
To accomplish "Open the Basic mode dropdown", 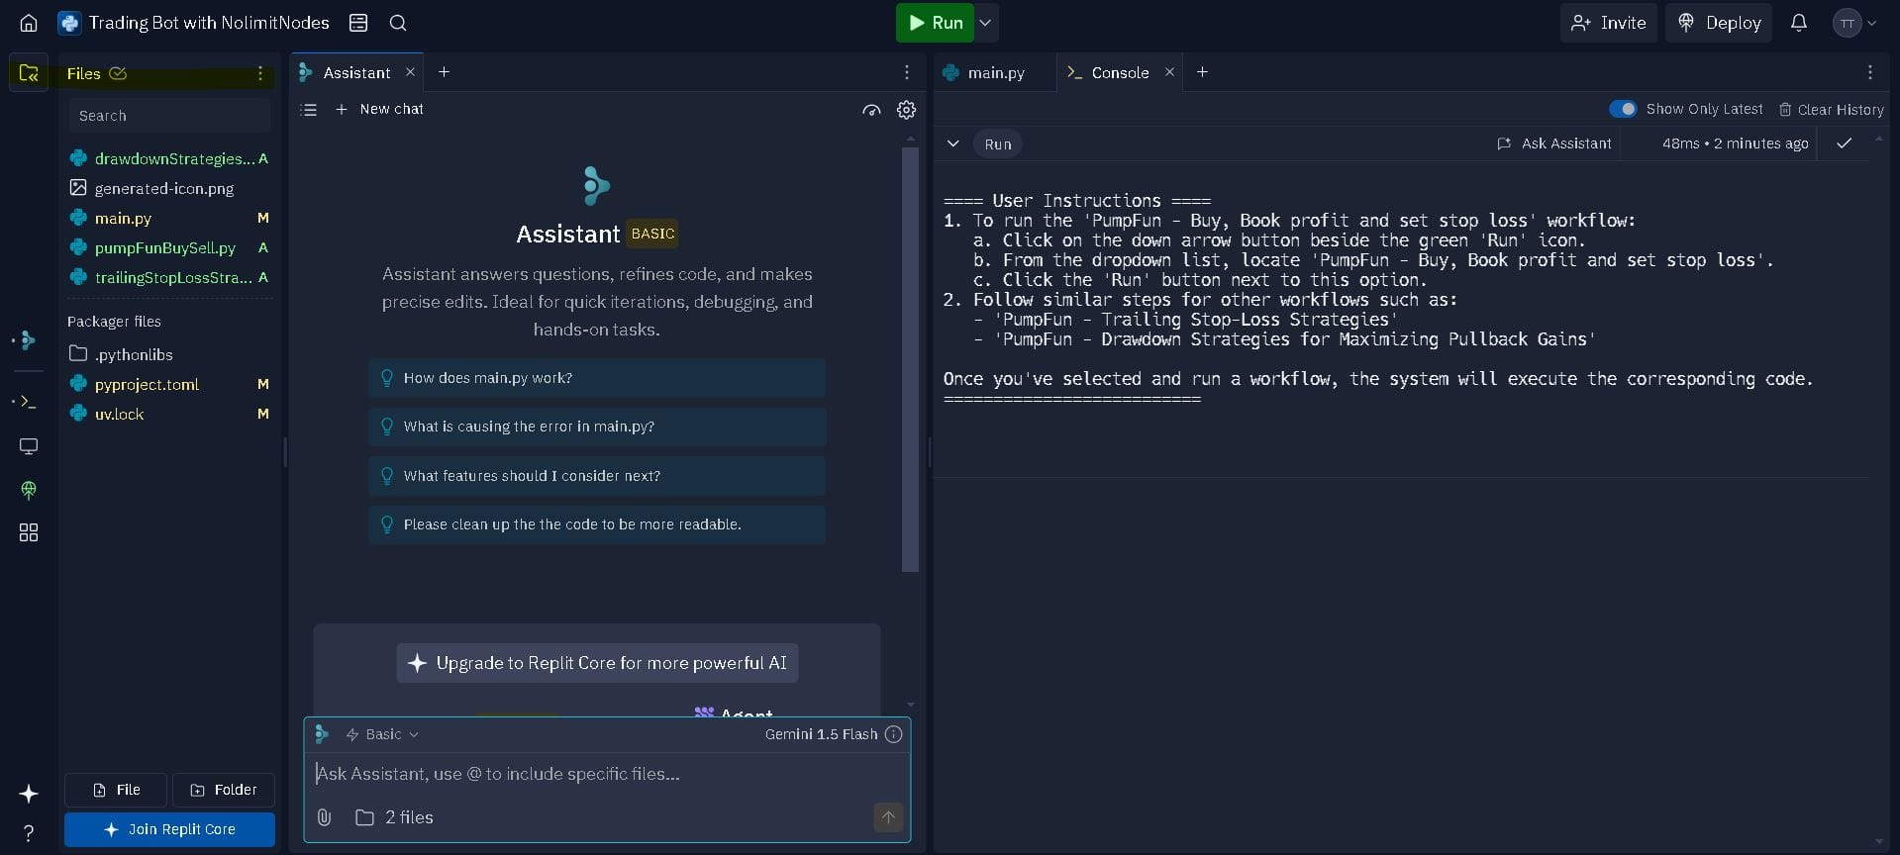I will pos(382,734).
